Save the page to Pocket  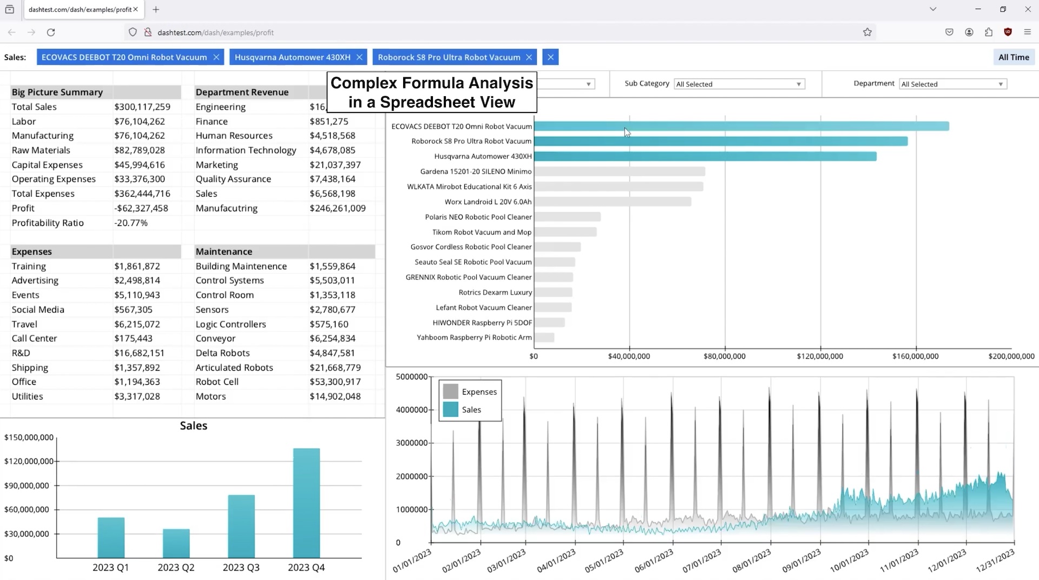point(949,32)
